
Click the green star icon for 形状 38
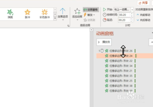[x=106, y=86]
